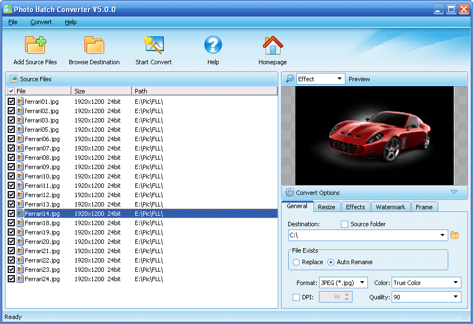The width and height of the screenshot is (473, 324).
Task: Enable the DPI checkbox
Action: point(296,297)
